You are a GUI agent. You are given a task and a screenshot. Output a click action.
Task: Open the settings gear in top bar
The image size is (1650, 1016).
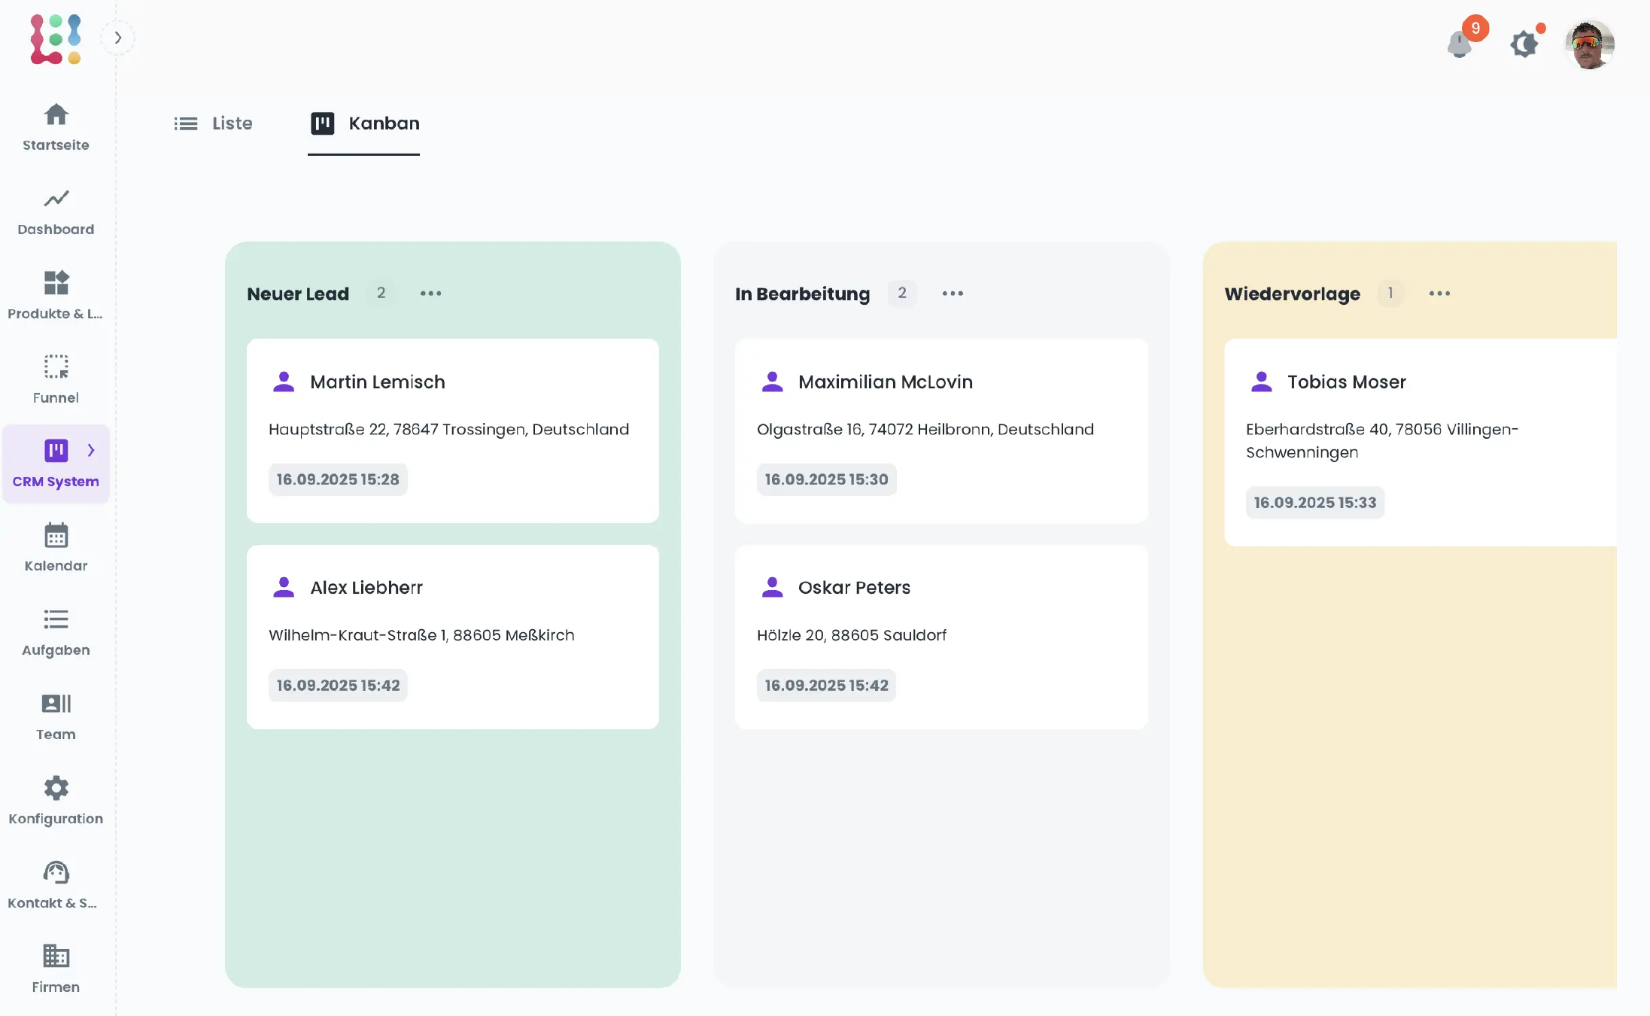pyautogui.click(x=1524, y=44)
